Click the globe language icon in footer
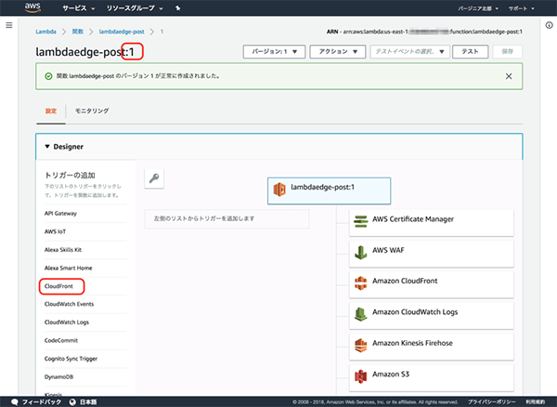557x407 pixels. [72, 402]
